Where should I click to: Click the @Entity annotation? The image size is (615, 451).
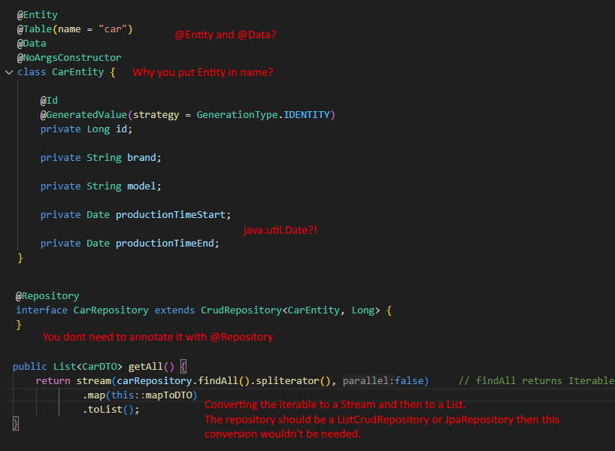point(38,15)
